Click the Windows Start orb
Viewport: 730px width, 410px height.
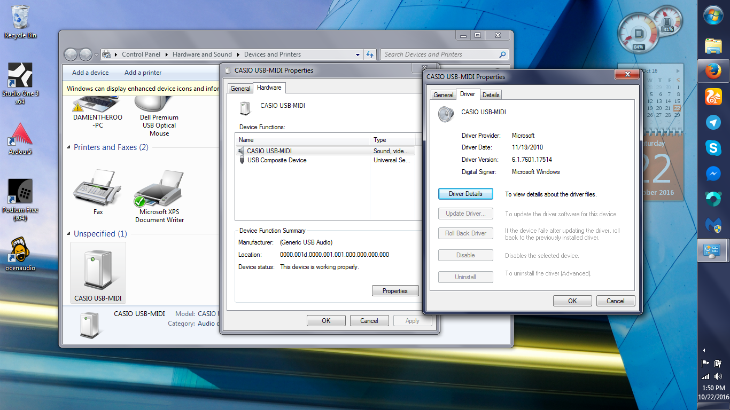coord(713,14)
